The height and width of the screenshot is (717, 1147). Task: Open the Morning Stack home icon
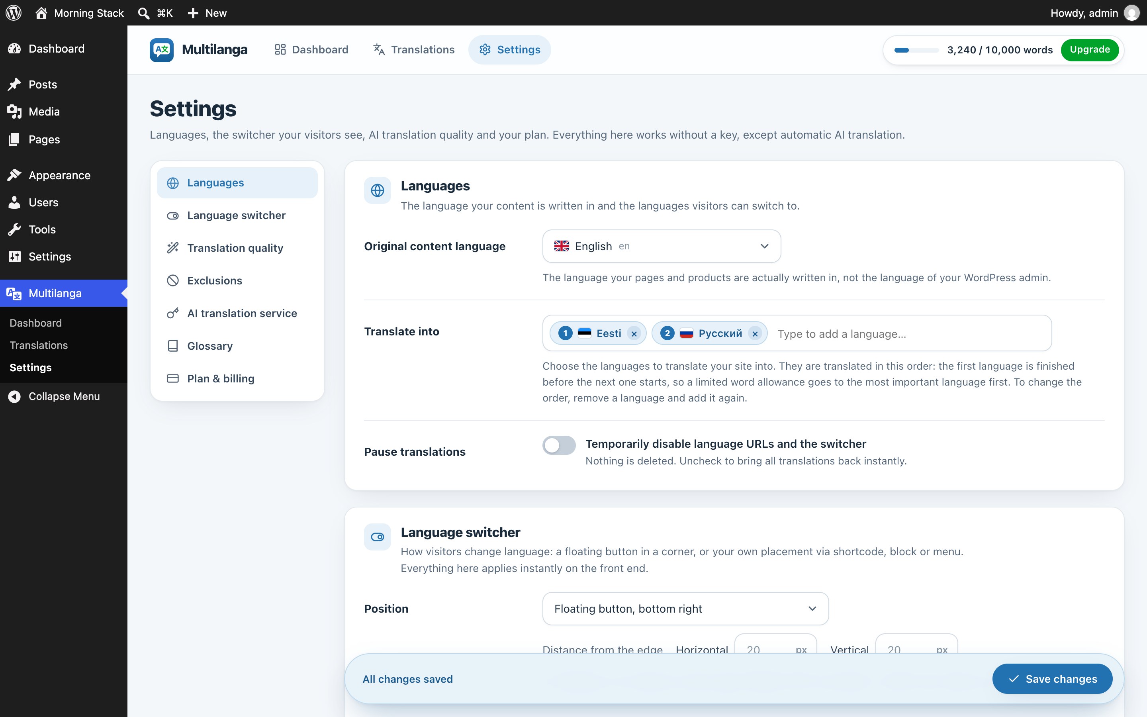click(x=41, y=13)
